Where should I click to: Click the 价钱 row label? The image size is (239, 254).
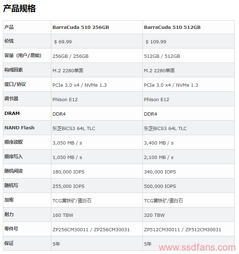click(9, 41)
